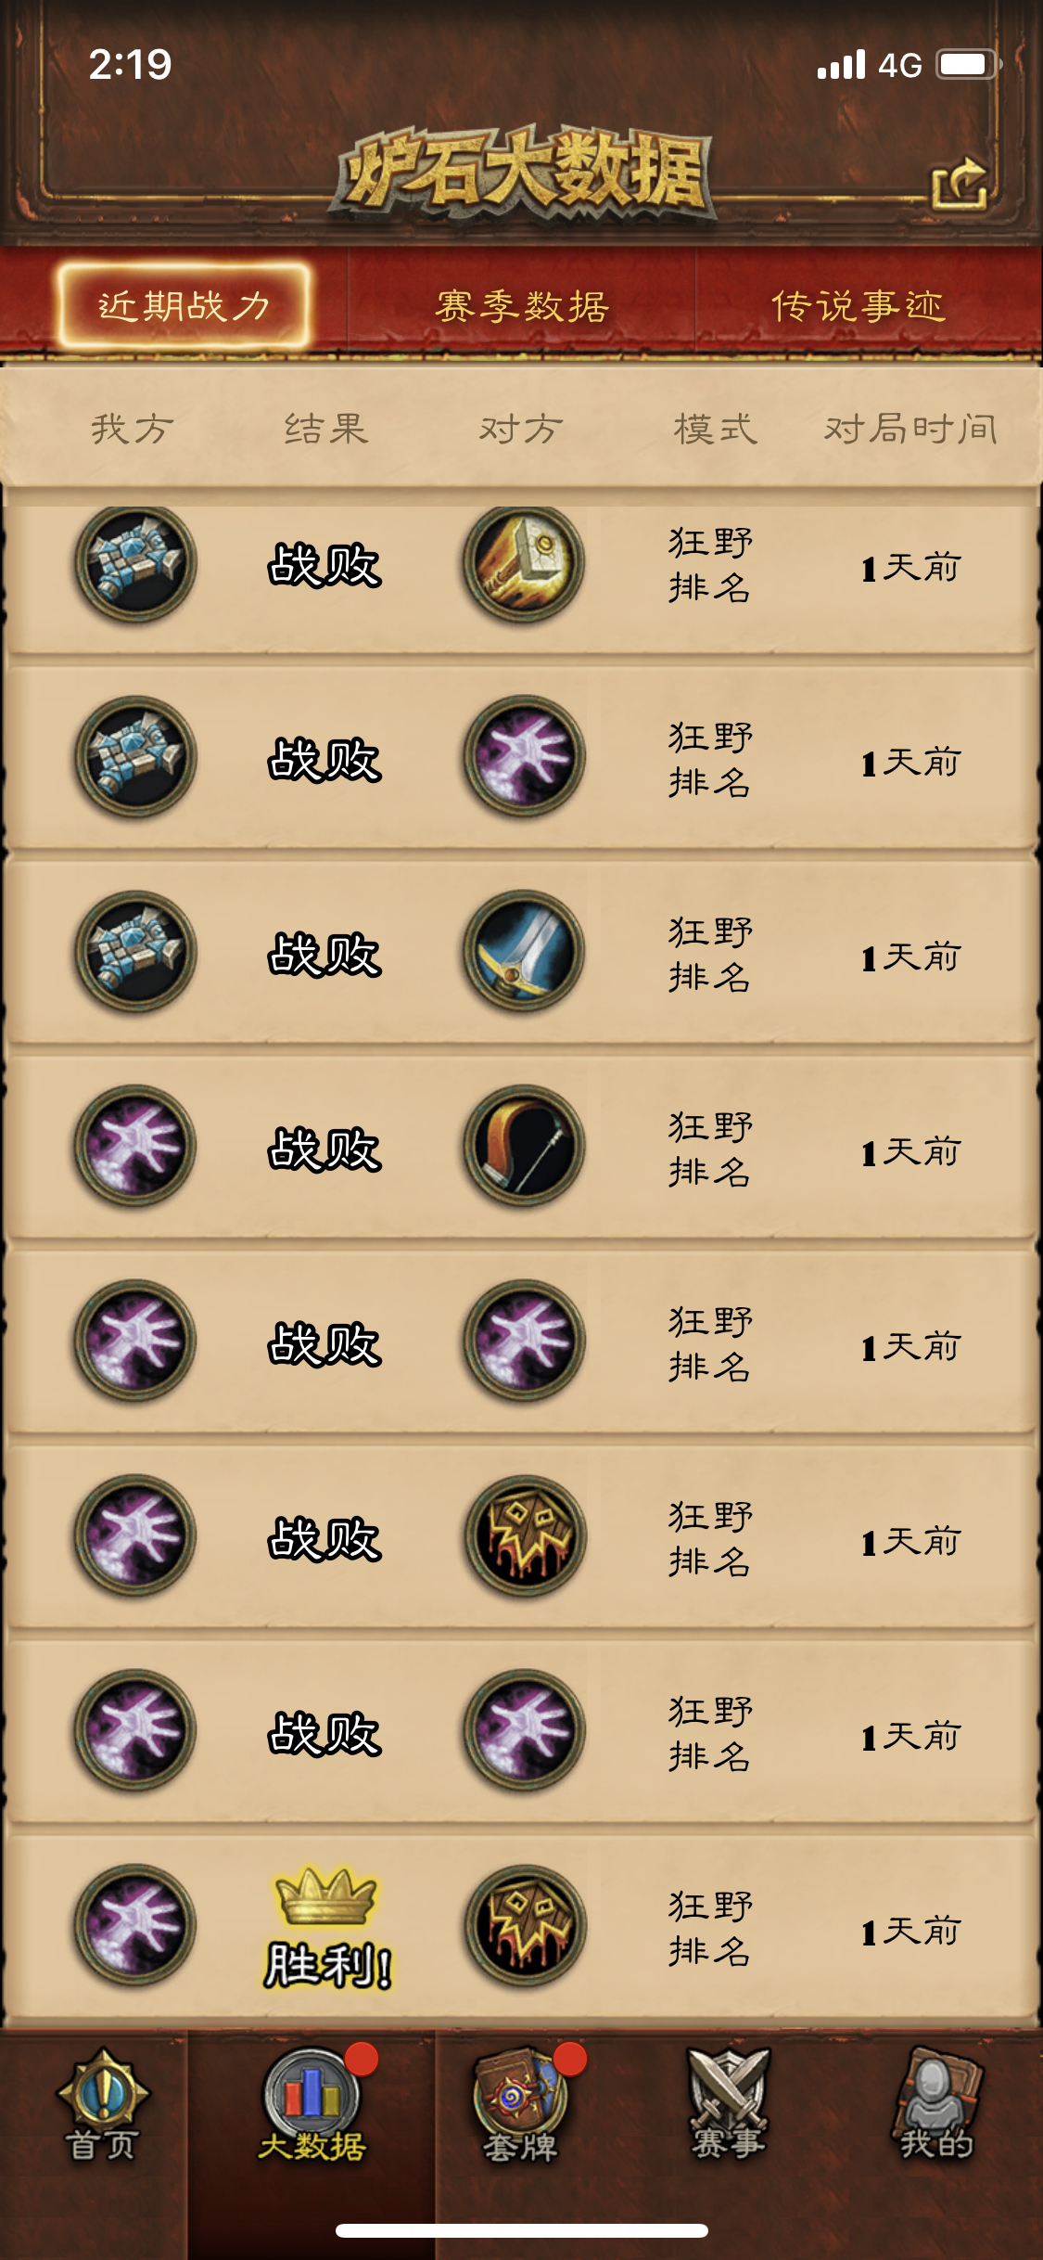This screenshot has width=1043, height=2260.
Task: Tap 狂野排名 mode in fifth row
Action: (710, 1343)
